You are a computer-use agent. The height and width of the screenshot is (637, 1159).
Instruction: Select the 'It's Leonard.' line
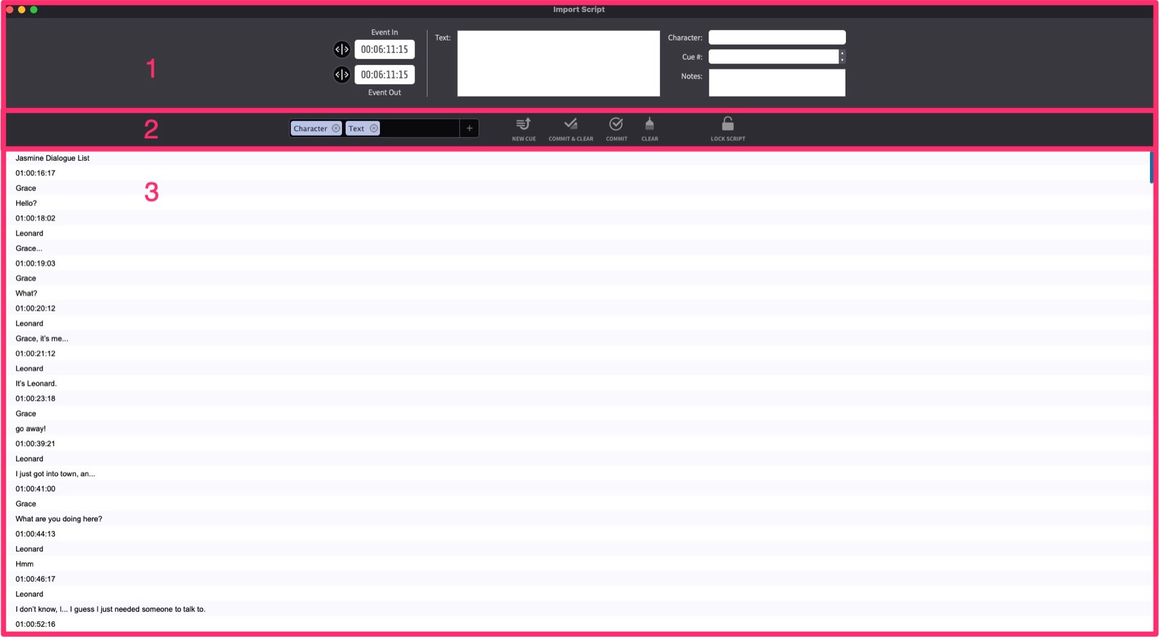36,383
